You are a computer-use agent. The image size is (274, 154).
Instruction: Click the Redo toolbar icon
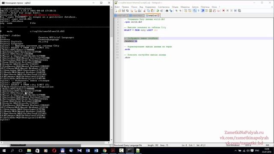161,11
